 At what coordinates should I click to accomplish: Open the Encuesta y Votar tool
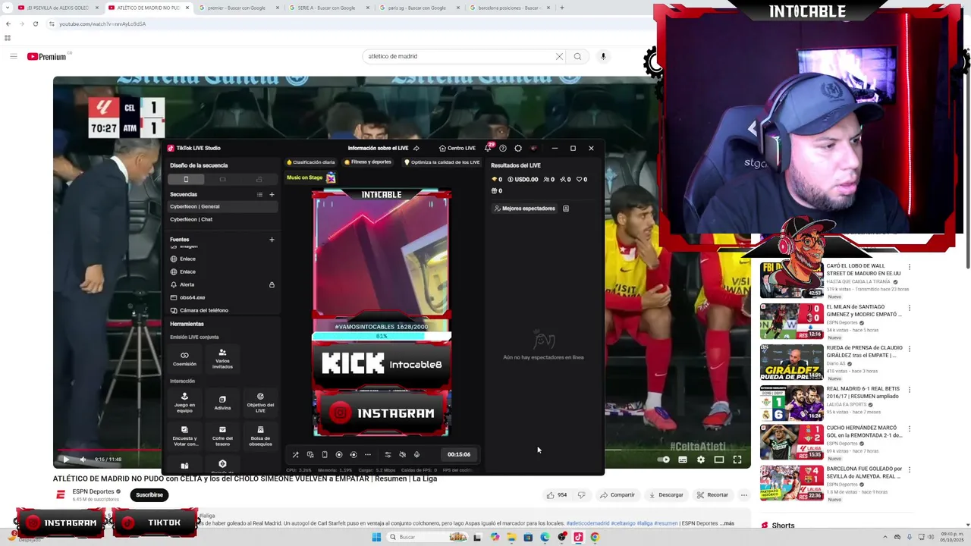(x=184, y=436)
